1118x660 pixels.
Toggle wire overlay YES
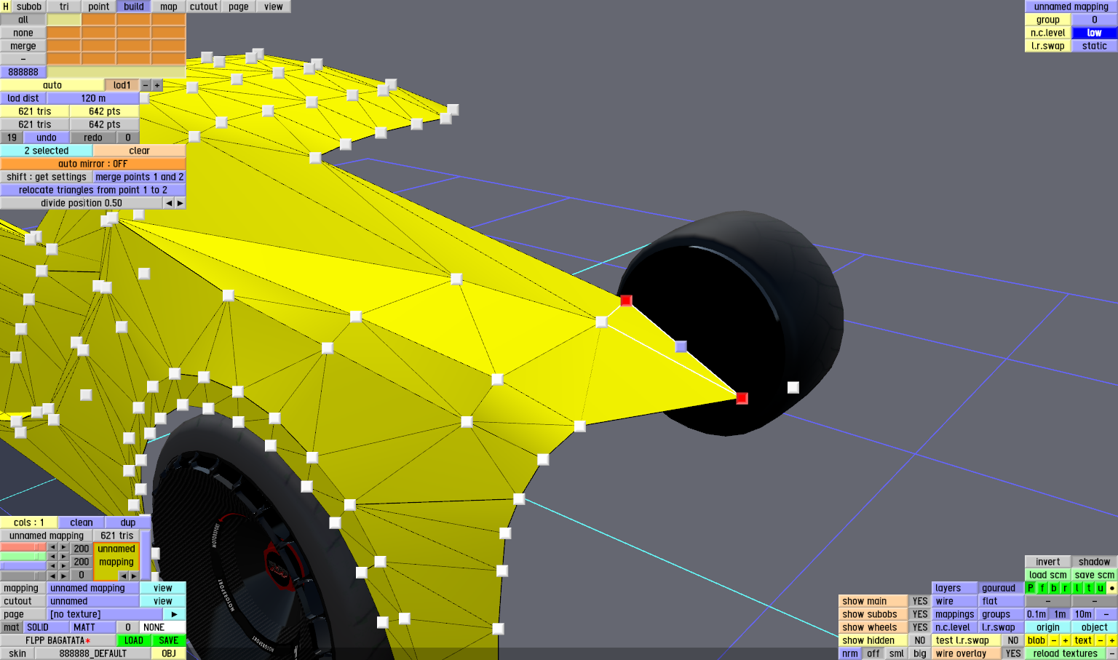point(1013,653)
